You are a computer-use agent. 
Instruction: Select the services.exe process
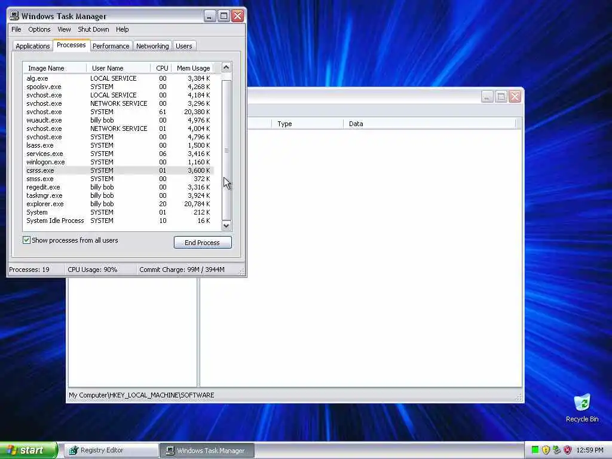[118, 154]
